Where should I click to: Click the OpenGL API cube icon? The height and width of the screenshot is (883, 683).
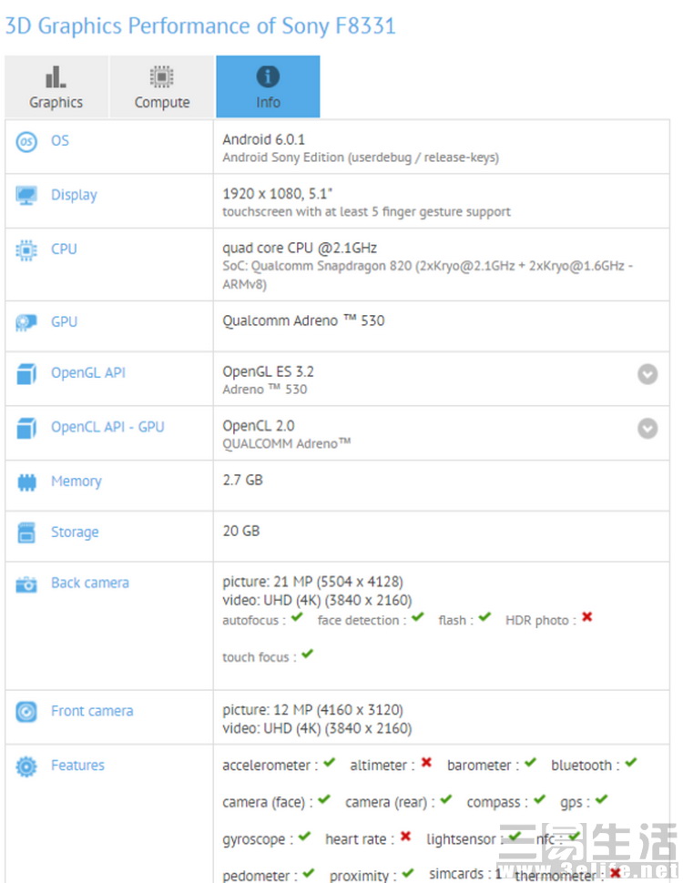(x=26, y=374)
